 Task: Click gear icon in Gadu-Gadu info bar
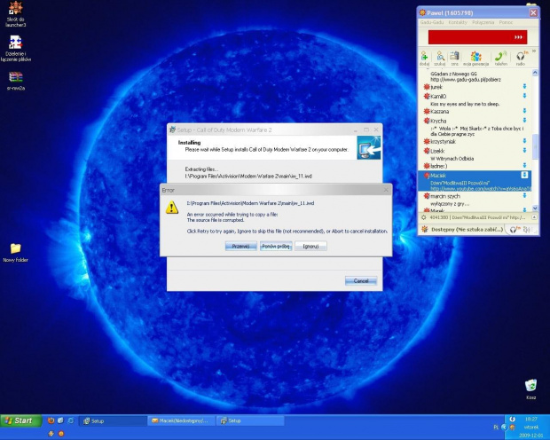click(x=423, y=217)
